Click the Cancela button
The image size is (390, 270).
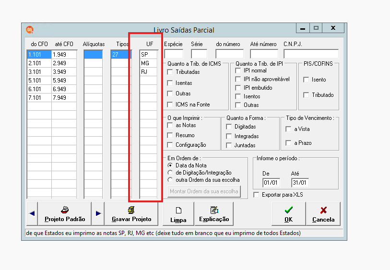tap(323, 213)
